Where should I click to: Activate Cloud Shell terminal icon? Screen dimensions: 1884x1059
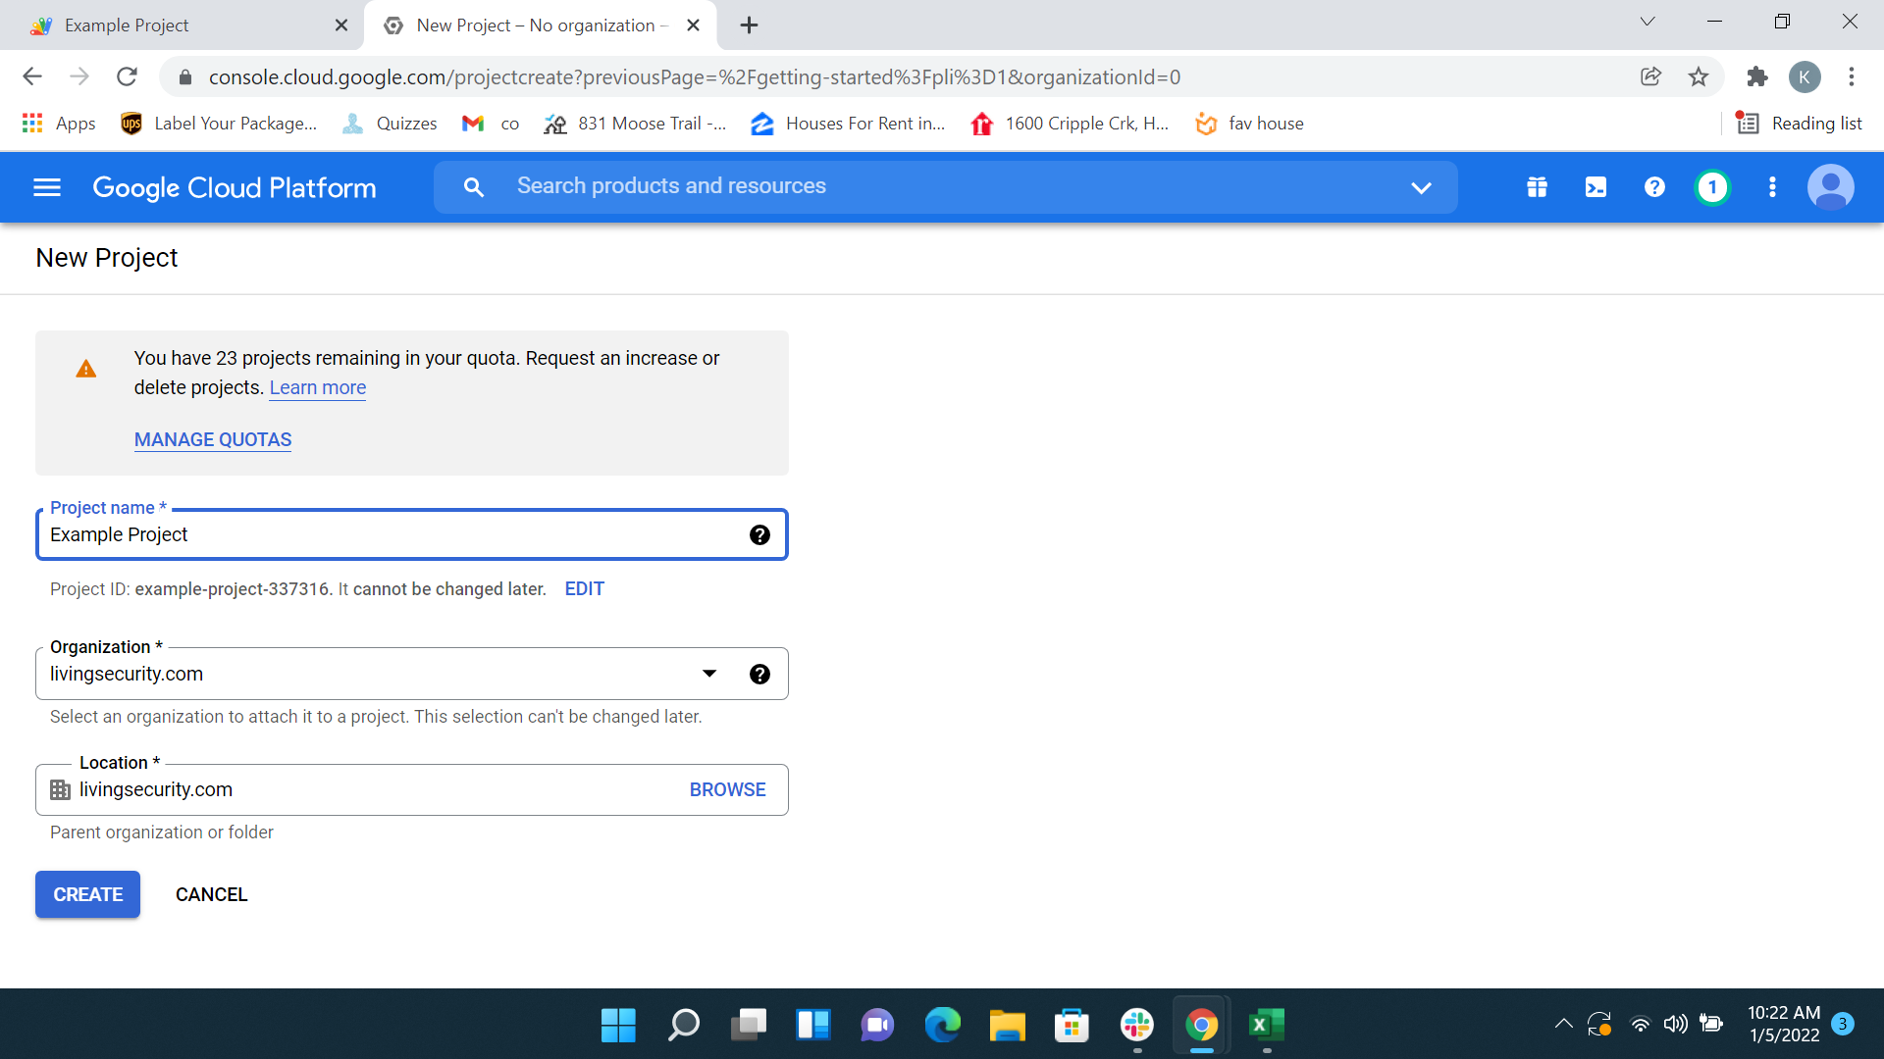coord(1596,187)
